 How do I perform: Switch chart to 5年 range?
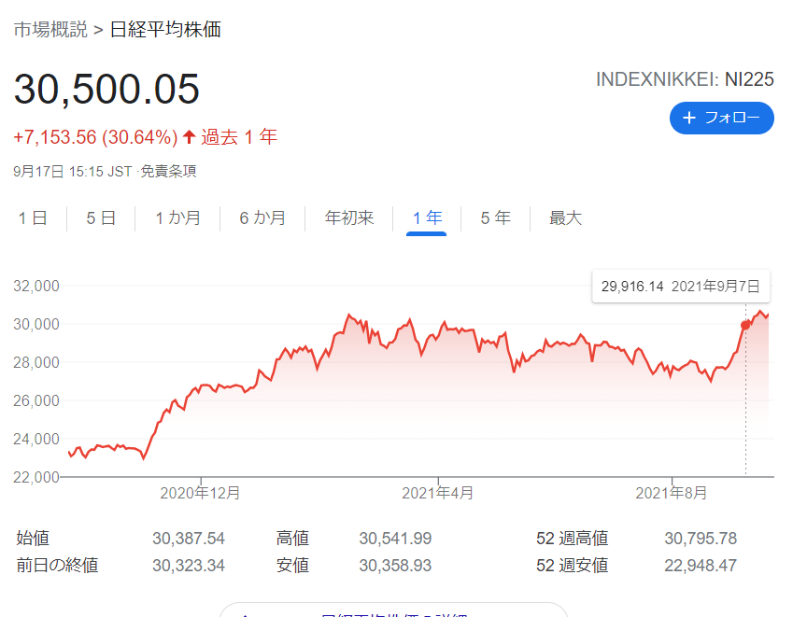click(x=496, y=218)
